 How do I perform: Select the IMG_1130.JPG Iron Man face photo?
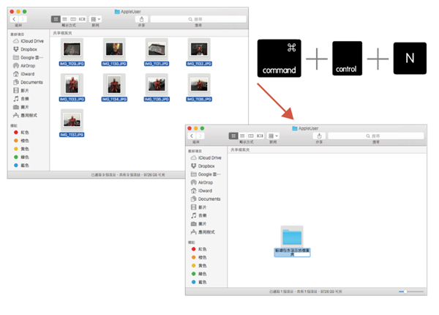point(114,49)
